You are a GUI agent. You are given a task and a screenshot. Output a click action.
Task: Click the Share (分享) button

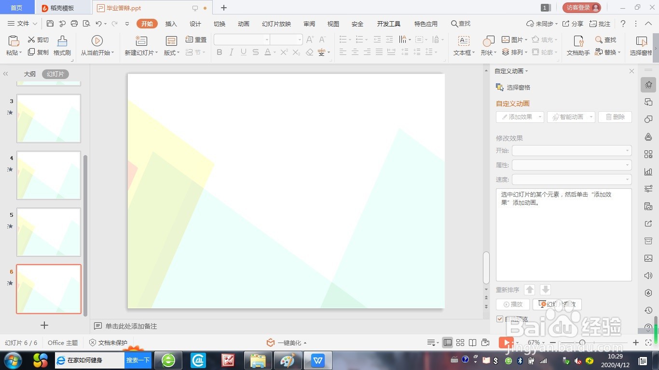tap(573, 24)
